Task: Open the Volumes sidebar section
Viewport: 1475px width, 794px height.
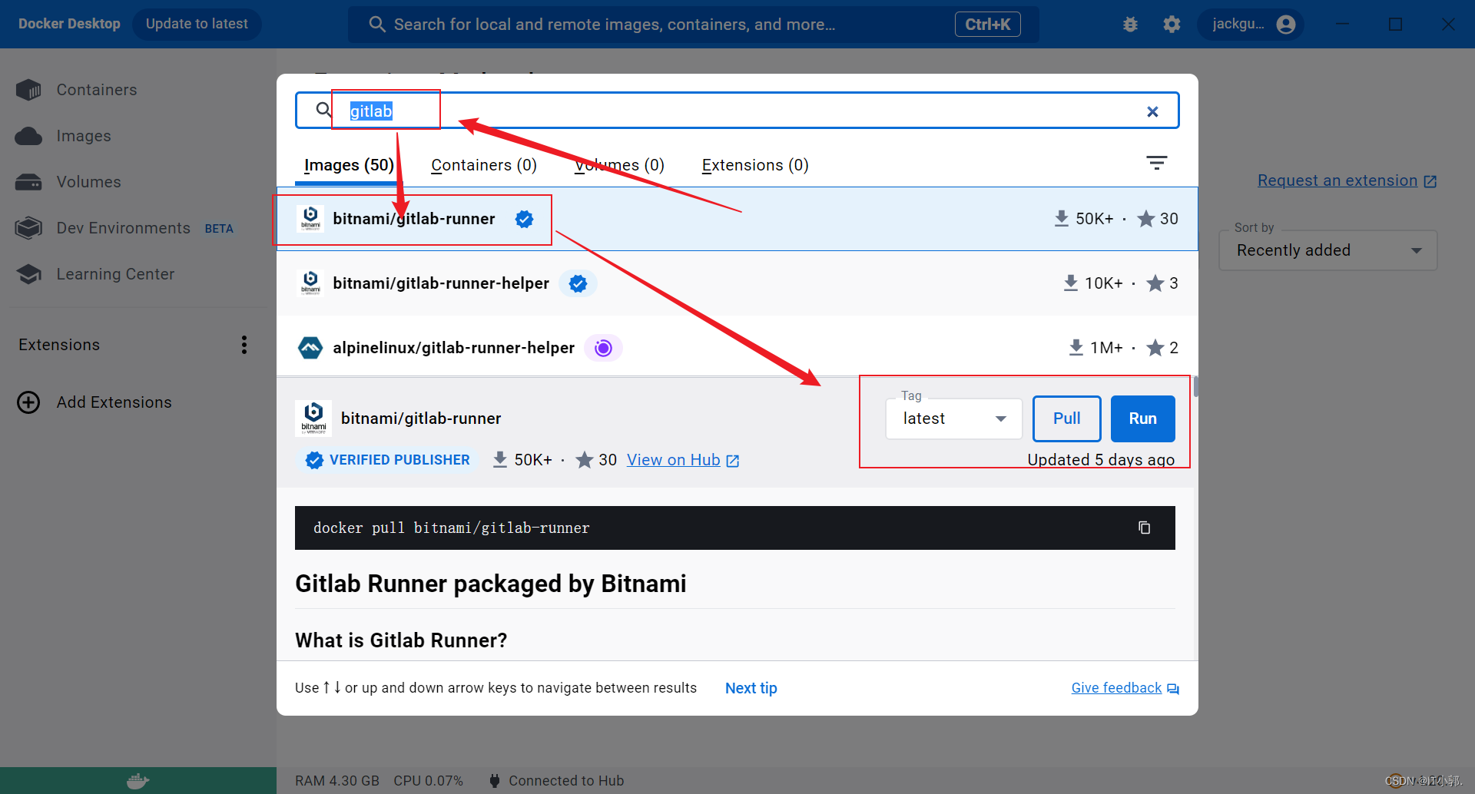Action: pyautogui.click(x=88, y=182)
